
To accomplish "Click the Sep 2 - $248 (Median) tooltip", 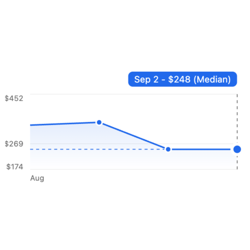I will click(183, 79).
